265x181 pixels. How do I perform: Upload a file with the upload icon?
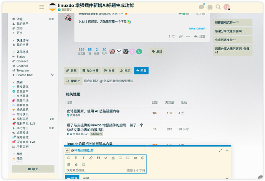[113, 158]
